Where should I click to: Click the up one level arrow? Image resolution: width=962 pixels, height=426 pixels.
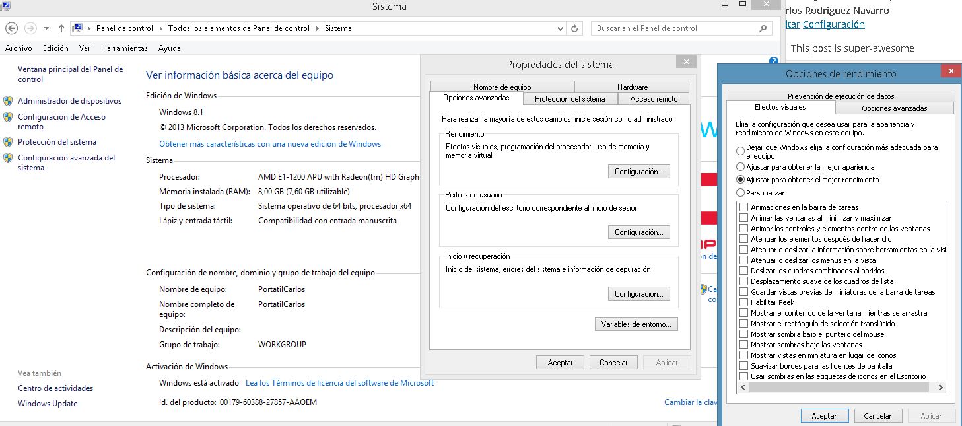click(61, 28)
